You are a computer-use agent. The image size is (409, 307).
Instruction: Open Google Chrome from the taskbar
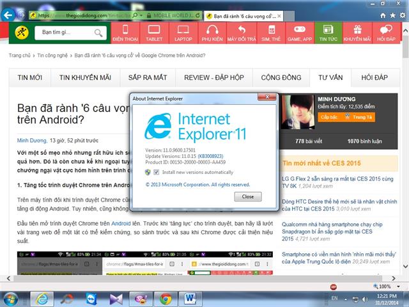point(166,299)
